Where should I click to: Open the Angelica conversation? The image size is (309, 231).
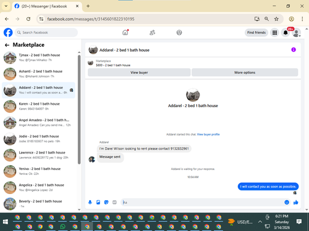click(x=38, y=187)
